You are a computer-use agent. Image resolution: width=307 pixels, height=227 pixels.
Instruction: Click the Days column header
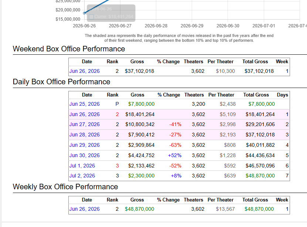[x=282, y=95]
